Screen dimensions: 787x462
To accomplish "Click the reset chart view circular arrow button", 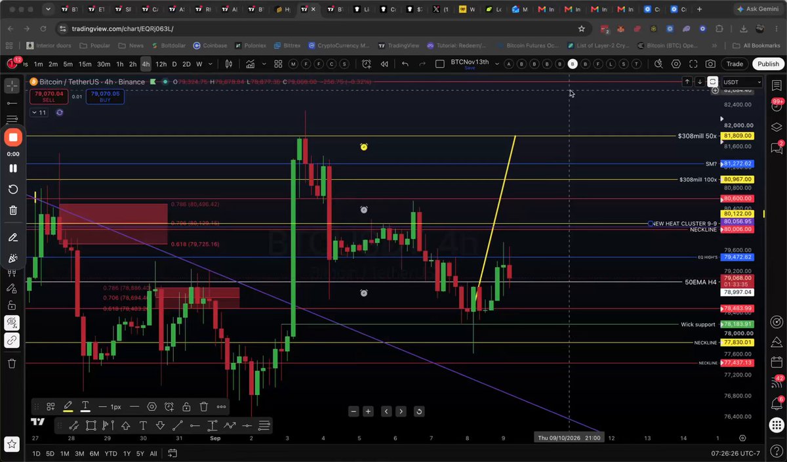I will tap(418, 411).
